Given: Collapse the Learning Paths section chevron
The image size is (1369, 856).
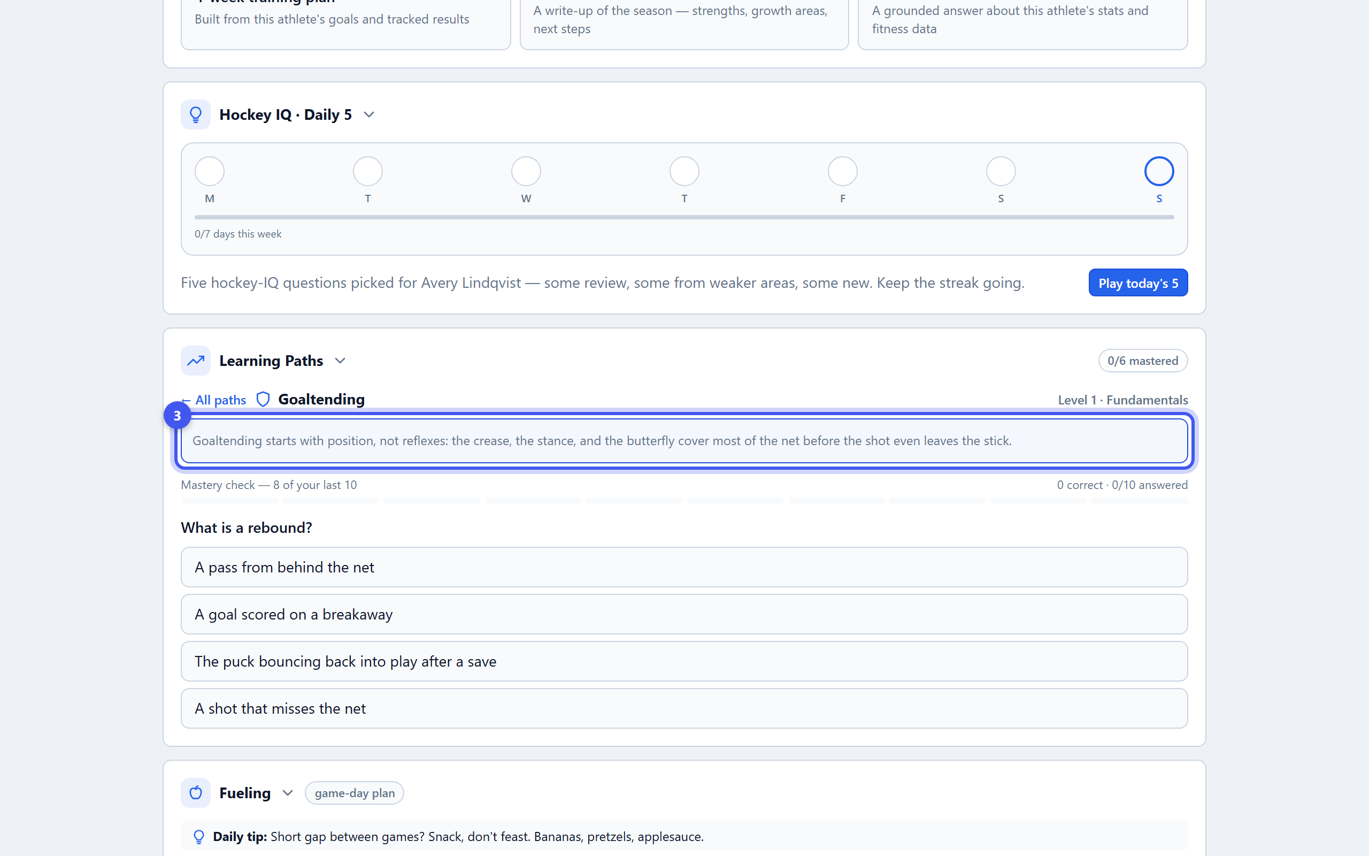Looking at the screenshot, I should pos(340,361).
